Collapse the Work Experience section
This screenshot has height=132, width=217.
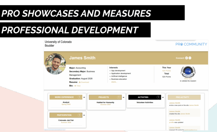click(x=84, y=97)
